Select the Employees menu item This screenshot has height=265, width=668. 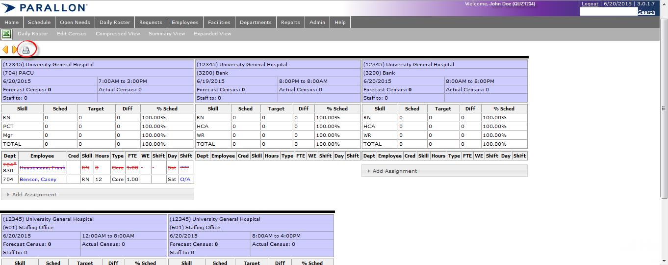click(185, 23)
